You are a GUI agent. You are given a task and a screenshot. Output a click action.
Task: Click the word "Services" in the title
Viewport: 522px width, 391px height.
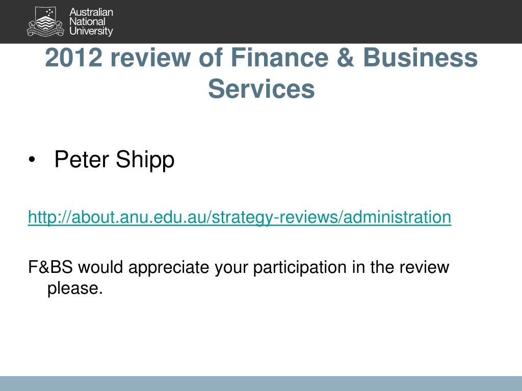(x=262, y=89)
